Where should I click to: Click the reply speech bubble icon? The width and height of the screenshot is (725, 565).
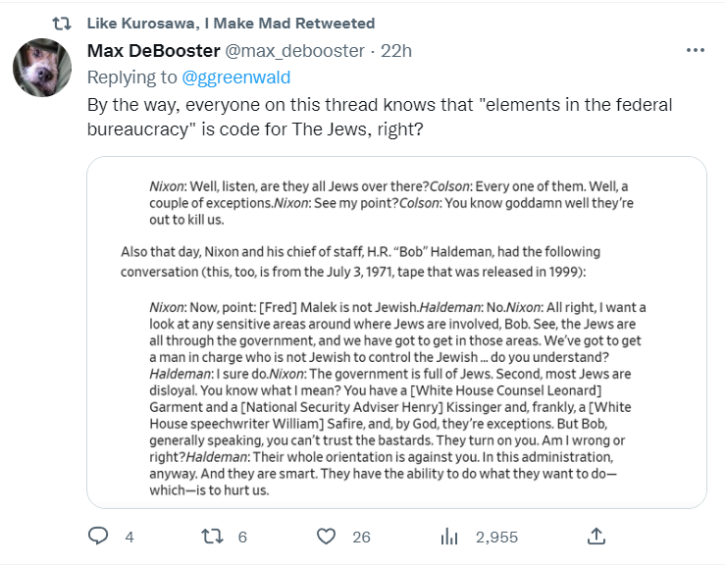98,537
